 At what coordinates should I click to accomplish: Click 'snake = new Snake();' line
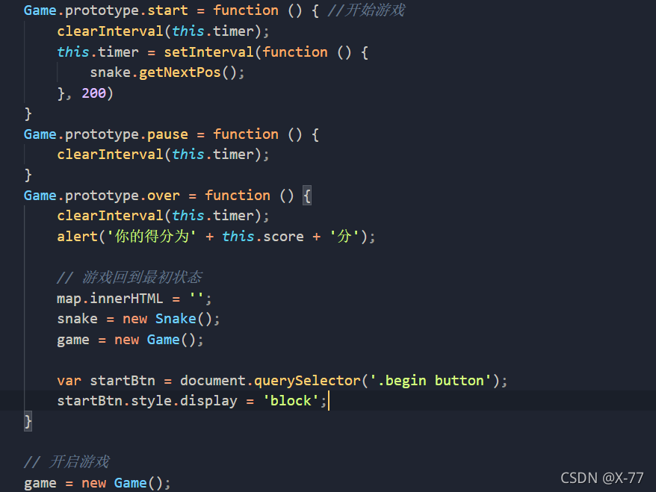tap(138, 319)
